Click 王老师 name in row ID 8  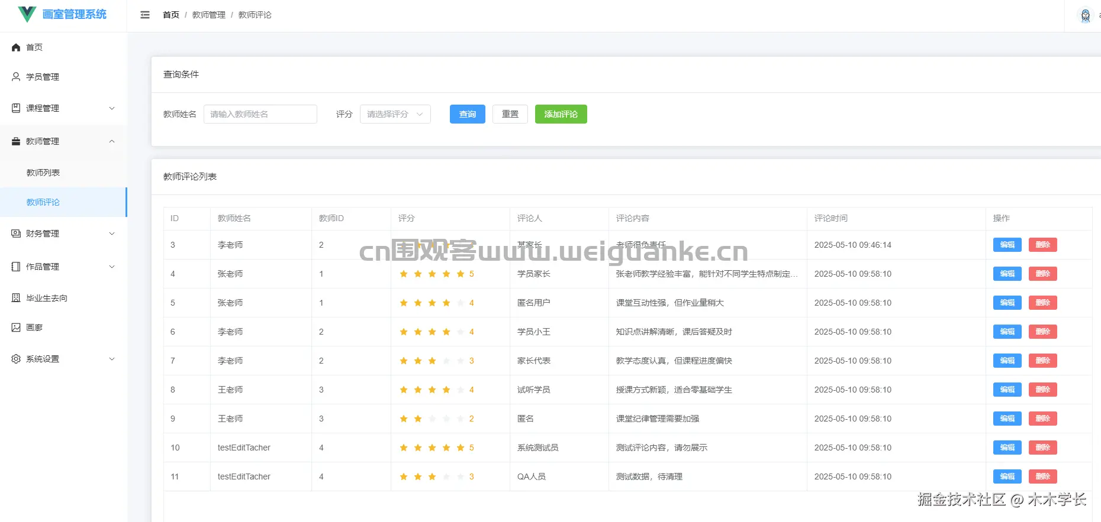(230, 390)
